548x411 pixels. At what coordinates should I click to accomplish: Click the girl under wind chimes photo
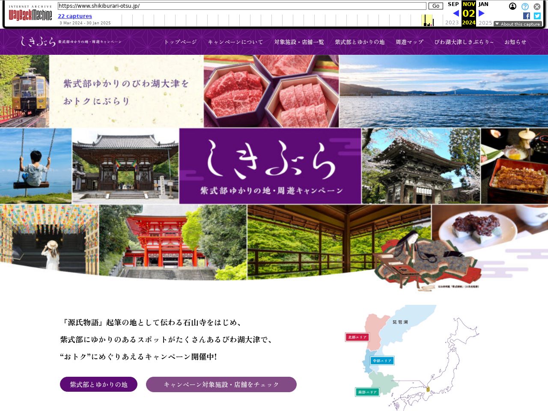(x=49, y=240)
